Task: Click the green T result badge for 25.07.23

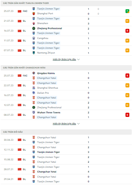Action: pos(127,11)
